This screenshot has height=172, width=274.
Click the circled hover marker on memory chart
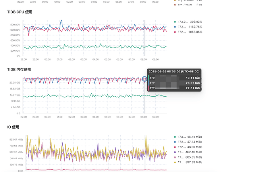[145, 79]
